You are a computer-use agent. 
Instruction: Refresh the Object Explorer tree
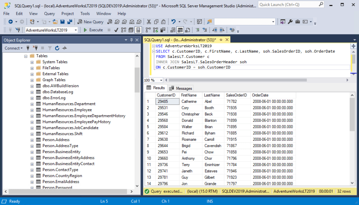[57, 48]
